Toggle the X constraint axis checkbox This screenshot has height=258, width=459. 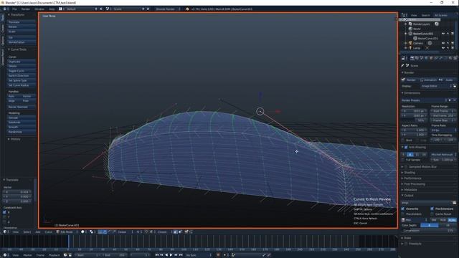(4, 212)
